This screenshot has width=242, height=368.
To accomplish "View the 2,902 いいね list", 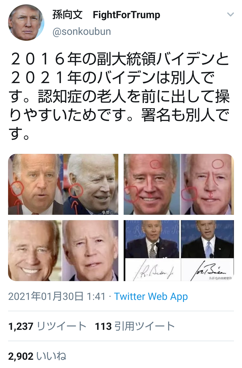I will 37,356.
